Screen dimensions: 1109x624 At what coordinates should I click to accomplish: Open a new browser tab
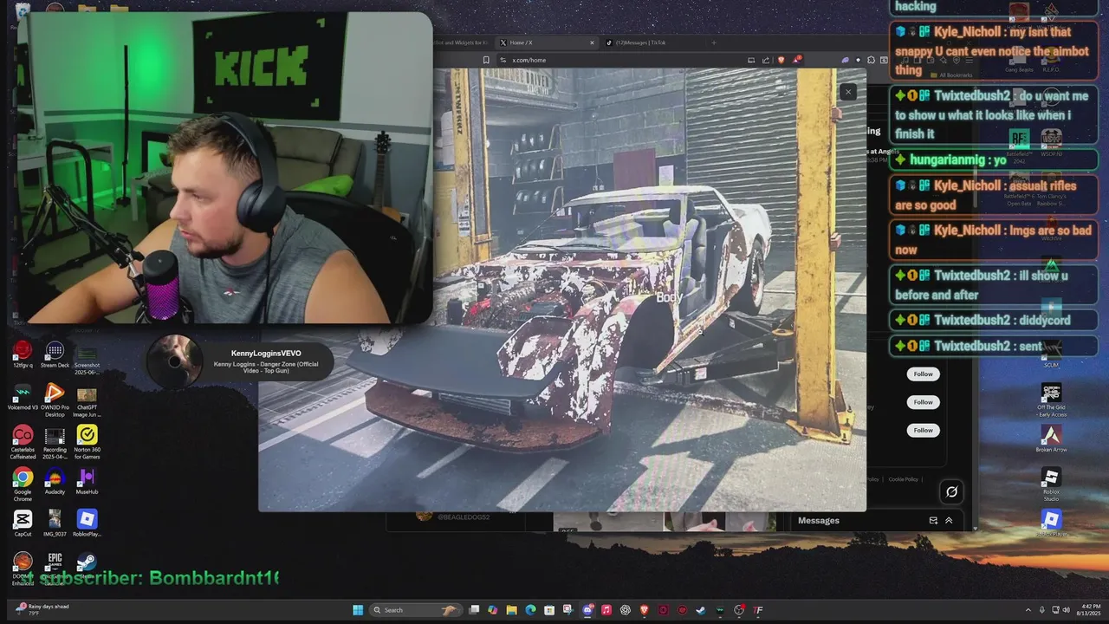click(x=714, y=42)
